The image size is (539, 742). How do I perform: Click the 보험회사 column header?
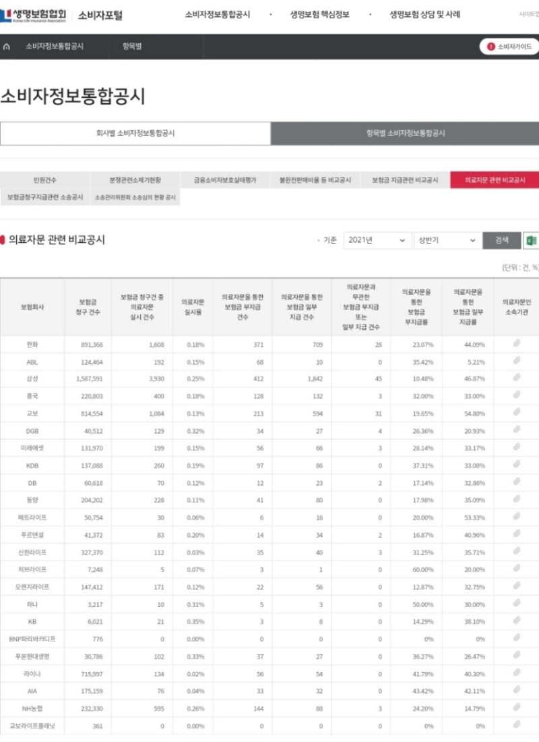click(32, 307)
